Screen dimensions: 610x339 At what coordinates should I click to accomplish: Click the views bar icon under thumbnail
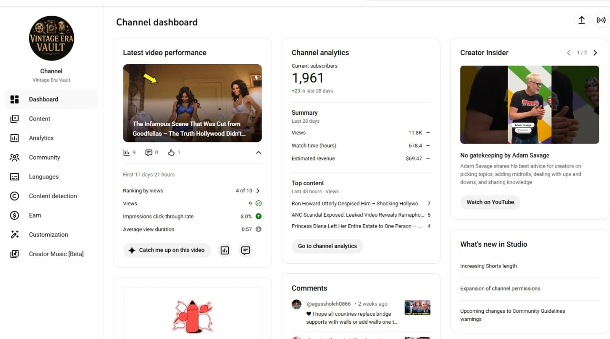[x=126, y=152]
